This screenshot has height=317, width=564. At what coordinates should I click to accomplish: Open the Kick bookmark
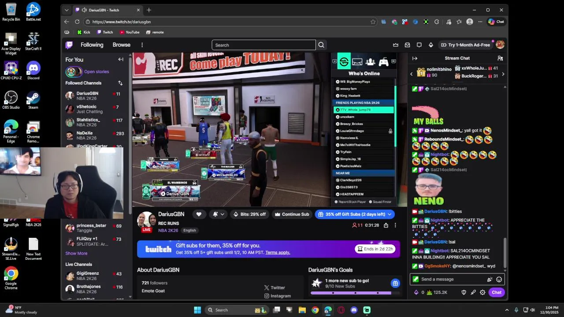(83, 32)
